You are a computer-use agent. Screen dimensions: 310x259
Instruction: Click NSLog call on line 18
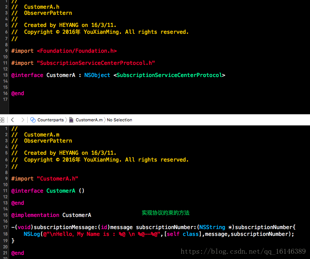[x=32, y=234]
